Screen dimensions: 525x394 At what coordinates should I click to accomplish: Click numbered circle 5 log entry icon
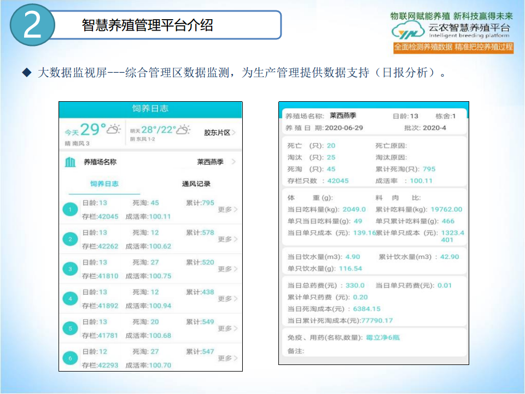pyautogui.click(x=70, y=328)
